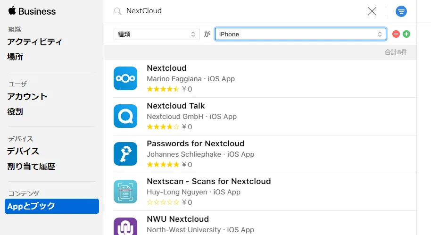
Task: Click the Apple Business logo
Action: click(32, 11)
